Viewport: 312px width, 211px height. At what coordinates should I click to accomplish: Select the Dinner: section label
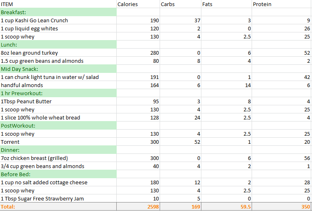tap(58, 150)
